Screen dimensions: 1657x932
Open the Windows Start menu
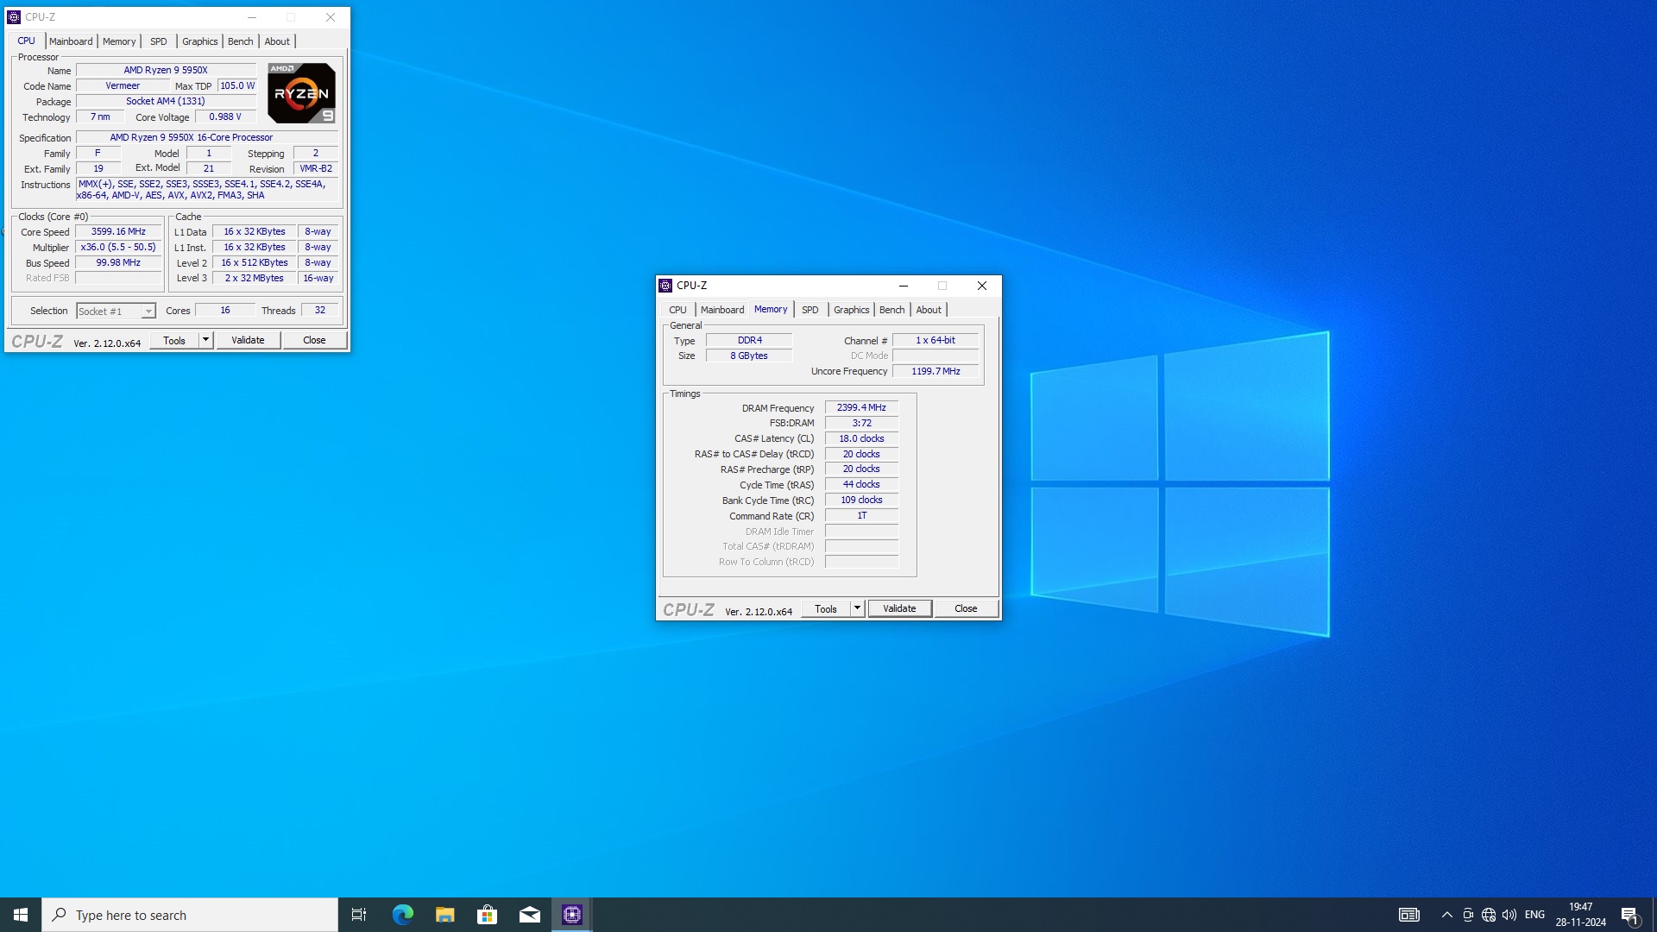pos(21,915)
